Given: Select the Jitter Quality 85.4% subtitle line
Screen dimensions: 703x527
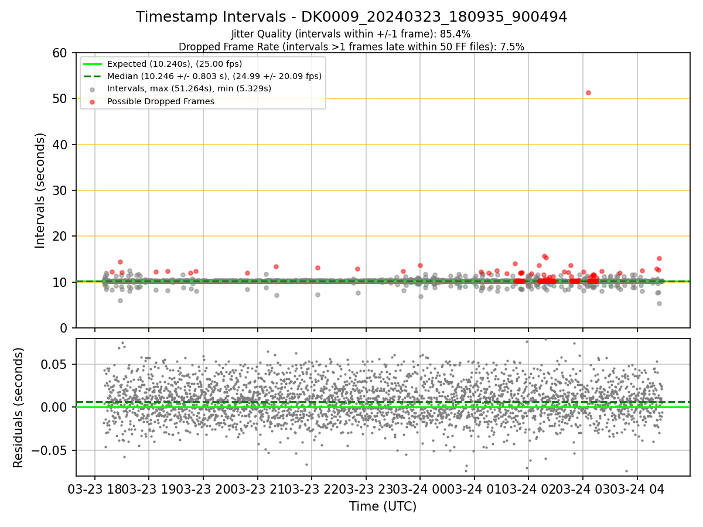Looking at the screenshot, I should click(351, 35).
